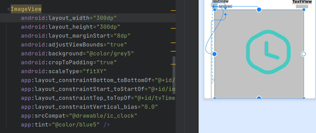Screen dimensions: 316x133
Task: Click the bottom-right resize handle of the ImageView
Action: (x=304, y=98)
